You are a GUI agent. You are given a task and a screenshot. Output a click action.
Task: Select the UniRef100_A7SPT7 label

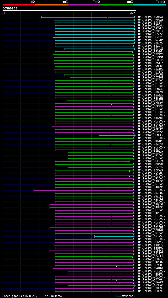151,101
